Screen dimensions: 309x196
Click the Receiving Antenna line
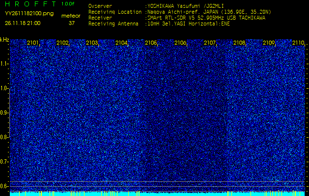(159, 24)
